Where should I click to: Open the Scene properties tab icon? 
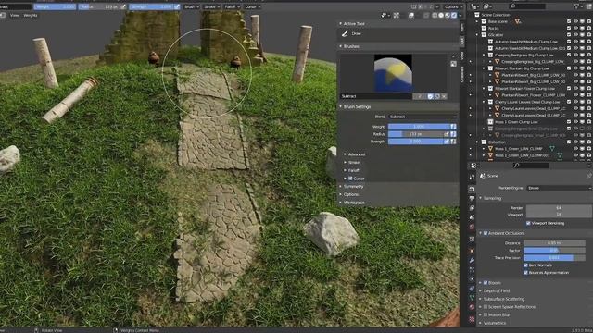pos(472,217)
